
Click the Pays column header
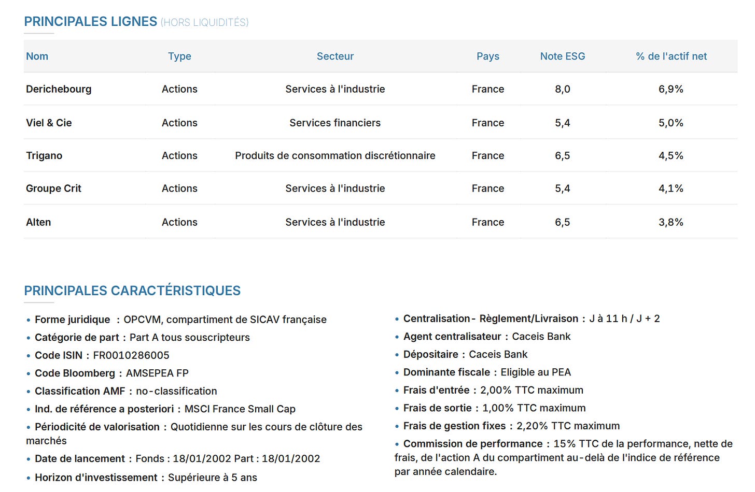488,56
